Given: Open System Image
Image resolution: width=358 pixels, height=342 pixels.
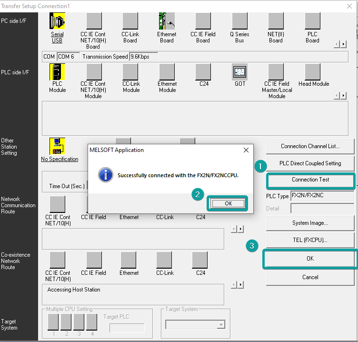Looking at the screenshot, I should coord(310,223).
